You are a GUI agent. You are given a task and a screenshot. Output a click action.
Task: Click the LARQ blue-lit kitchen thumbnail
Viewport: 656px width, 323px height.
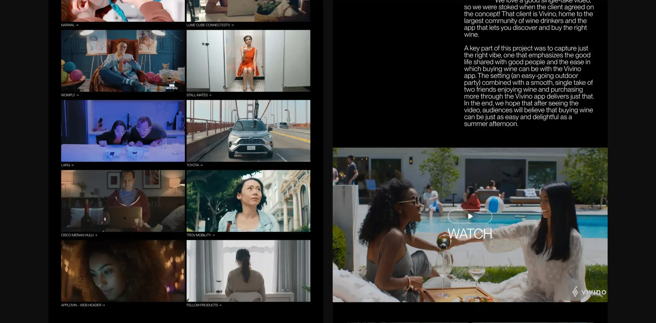123,131
